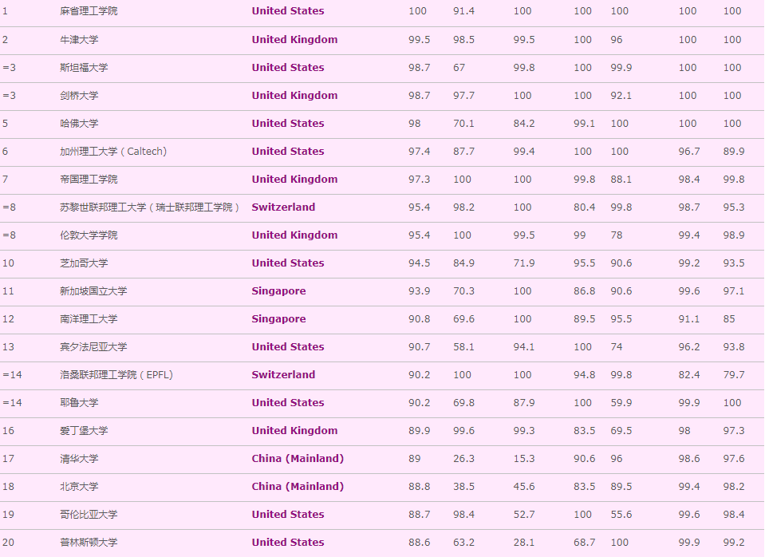Follow United States link beside 耶鲁大学
The height and width of the screenshot is (557, 765).
click(x=288, y=403)
